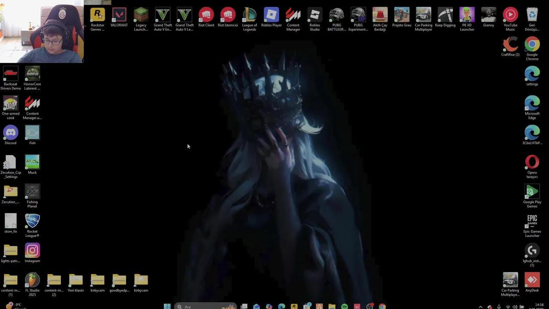Launch Keep Digging from desktop
Screen dimensions: 549x309
pos(445,18)
